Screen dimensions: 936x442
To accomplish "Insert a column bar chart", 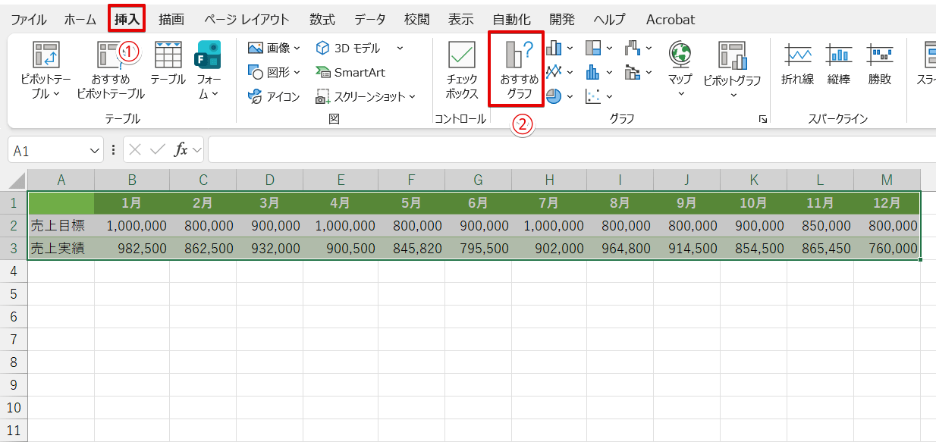I will (x=554, y=48).
